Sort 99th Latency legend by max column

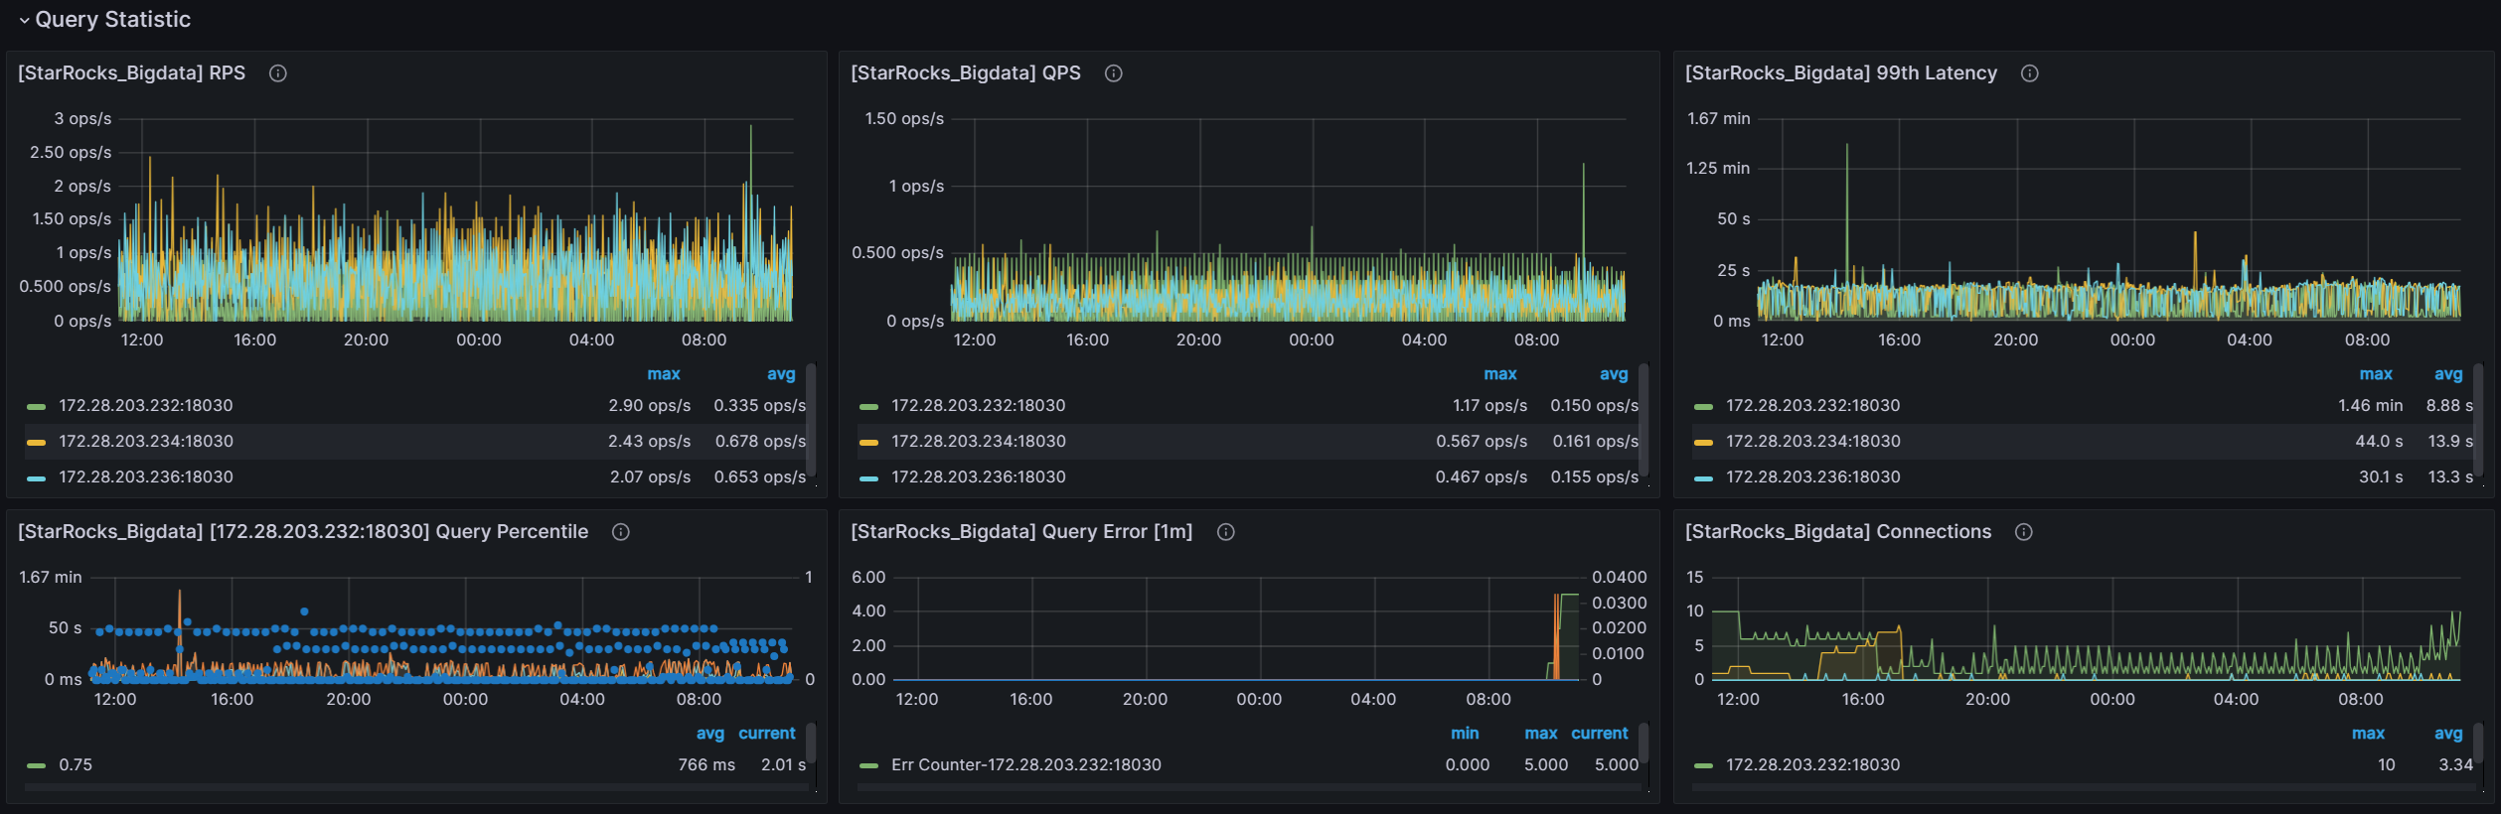2376,374
